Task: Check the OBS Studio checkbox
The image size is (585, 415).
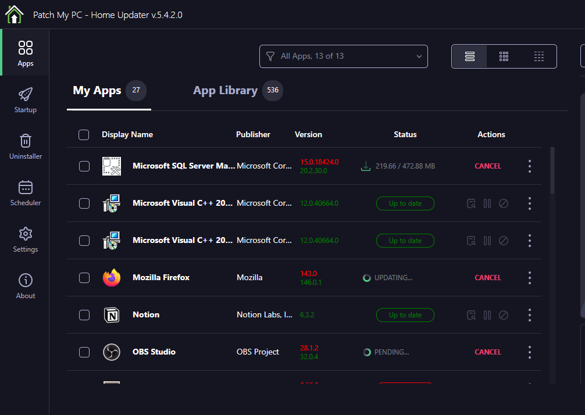Action: [84, 352]
